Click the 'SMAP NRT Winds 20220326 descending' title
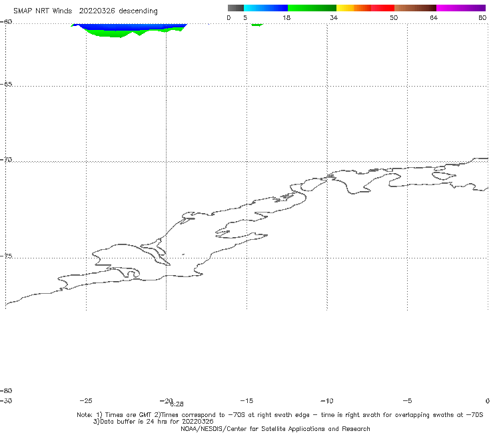The height and width of the screenshot is (433, 493). (85, 11)
